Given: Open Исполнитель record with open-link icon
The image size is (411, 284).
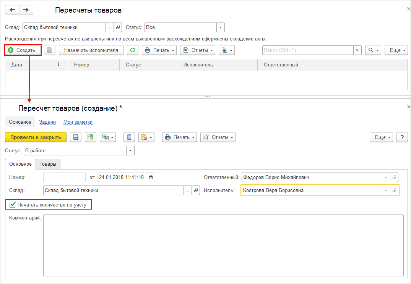Looking at the screenshot, I should coord(394,190).
